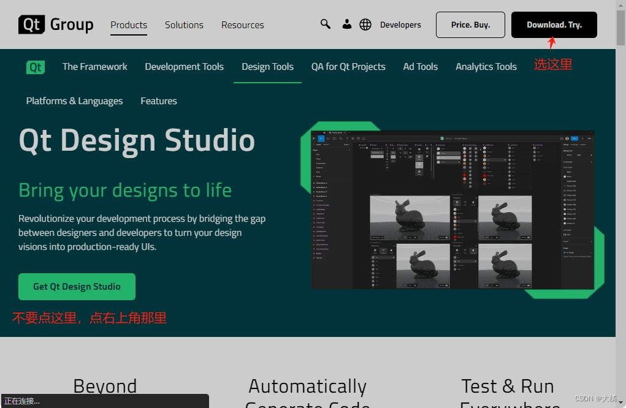Open the site search magnifier icon
Viewport: 626px width, 408px height.
pyautogui.click(x=326, y=25)
